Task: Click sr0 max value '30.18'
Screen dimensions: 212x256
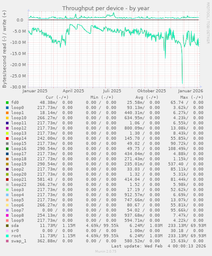Action: click(177, 231)
